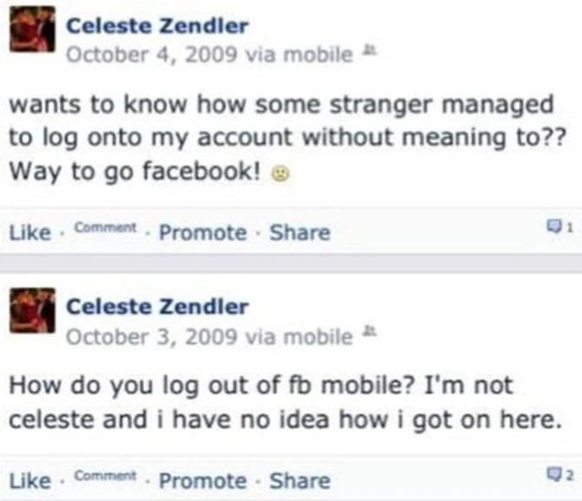Image resolution: width=582 pixels, height=501 pixels.
Task: Share the 'log out of fb mobile' post
Action: [300, 480]
